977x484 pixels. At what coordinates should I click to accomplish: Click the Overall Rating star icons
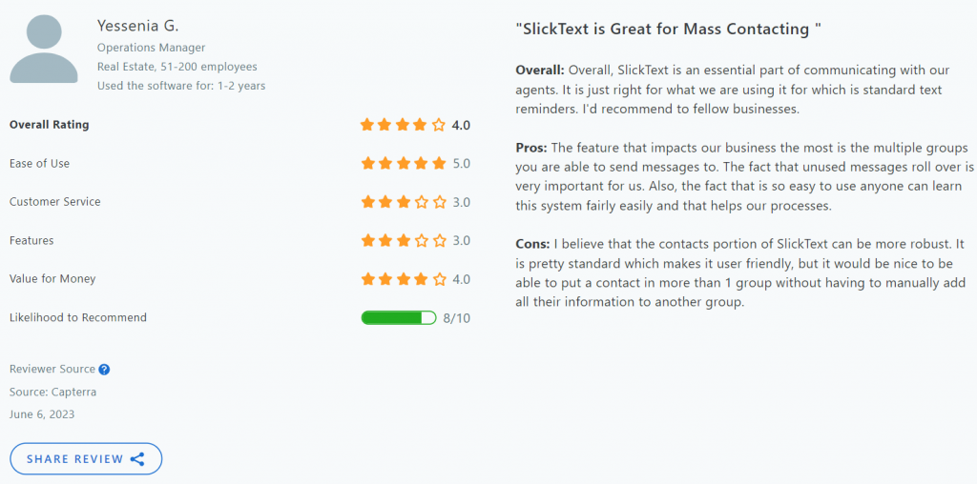(x=404, y=125)
